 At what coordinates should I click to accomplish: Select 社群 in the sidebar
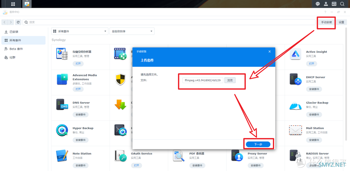23,58
